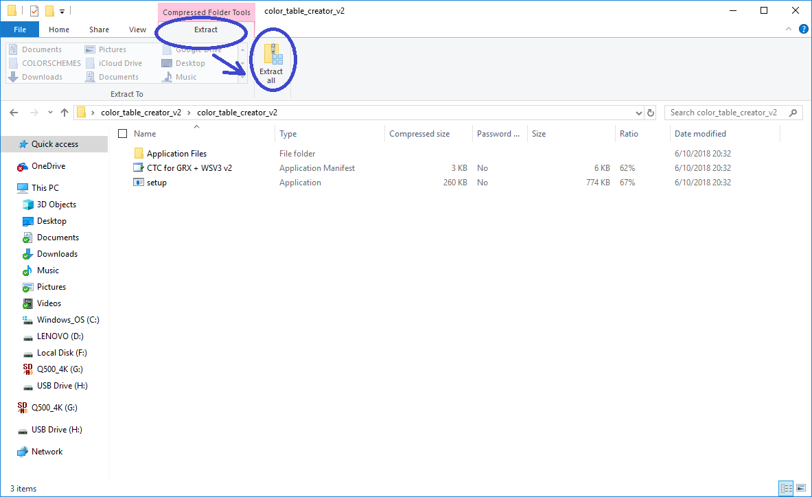Screen dimensions: 812x497
Task: Select the setup application file
Action: (156, 183)
